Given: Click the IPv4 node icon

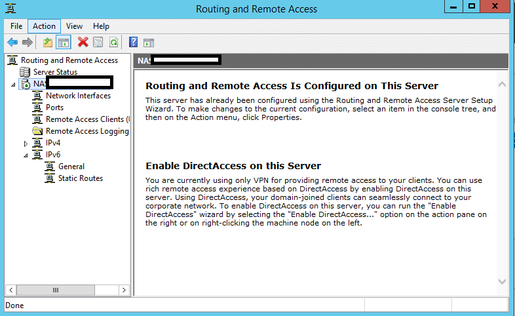Looking at the screenshot, I should point(37,143).
